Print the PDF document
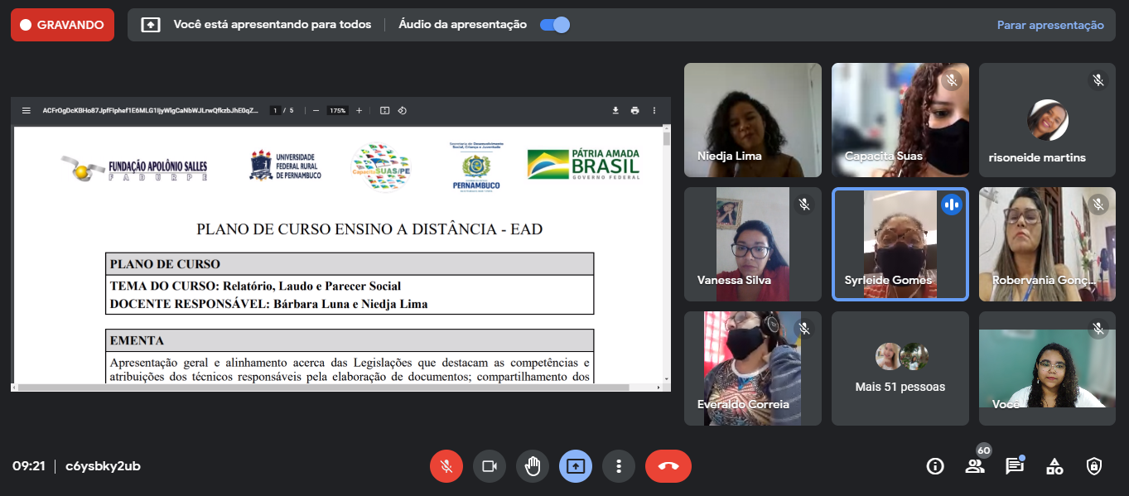This screenshot has height=496, width=1129. coord(634,110)
